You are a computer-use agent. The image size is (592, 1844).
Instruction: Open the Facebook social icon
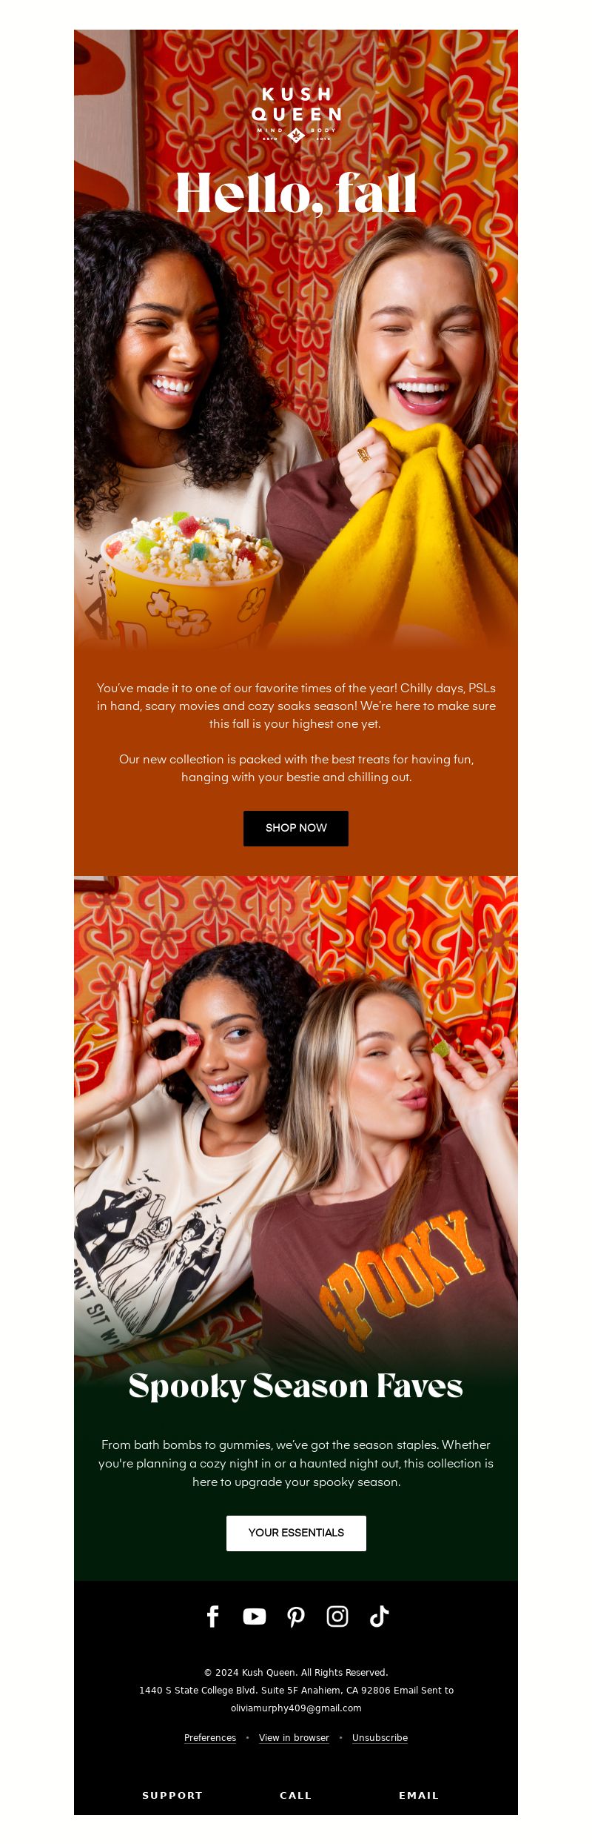[213, 1616]
